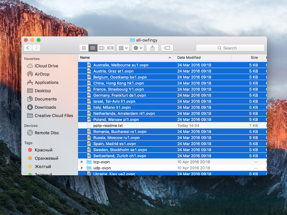Open AirDrop from the sidebar
This screenshot has height=215, width=287.
tap(38, 74)
